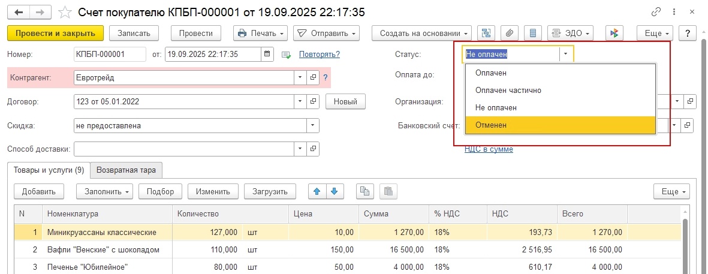
Task: Click the Загрузить button
Action: point(270,191)
